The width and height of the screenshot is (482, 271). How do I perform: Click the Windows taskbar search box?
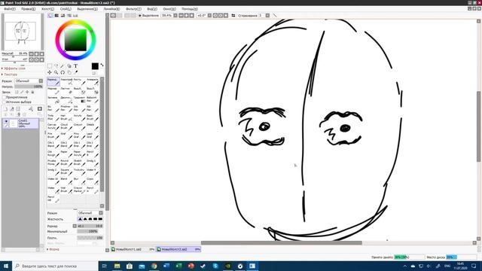coord(55,266)
